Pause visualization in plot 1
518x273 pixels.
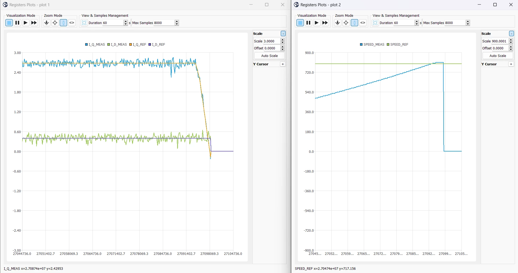coord(17,23)
